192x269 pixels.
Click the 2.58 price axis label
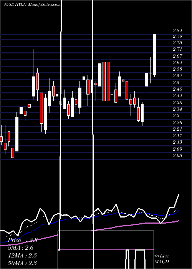point(177,69)
